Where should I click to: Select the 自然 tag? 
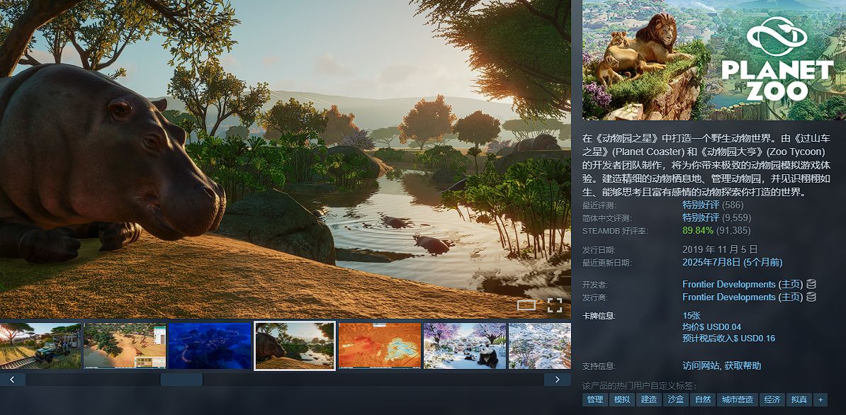click(702, 399)
